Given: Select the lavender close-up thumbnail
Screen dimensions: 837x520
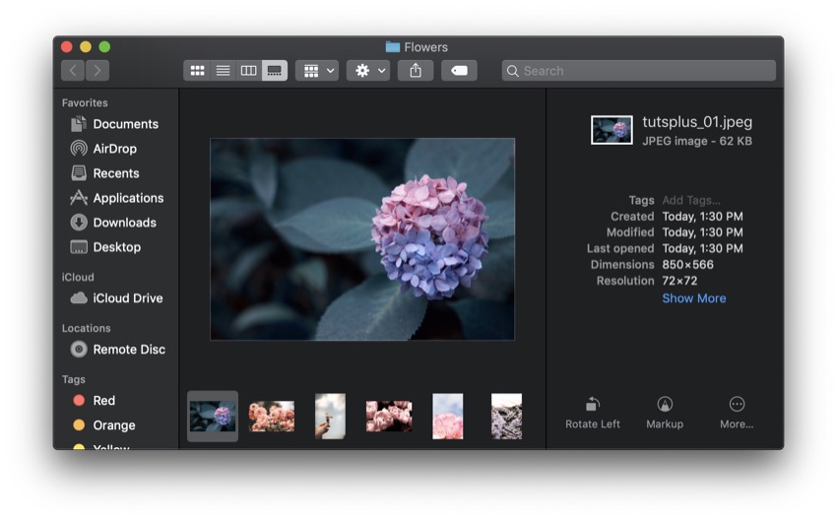Looking at the screenshot, I should coord(506,417).
